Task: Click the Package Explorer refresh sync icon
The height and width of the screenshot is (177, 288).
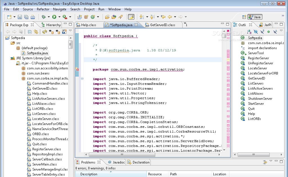Action: click(45, 32)
